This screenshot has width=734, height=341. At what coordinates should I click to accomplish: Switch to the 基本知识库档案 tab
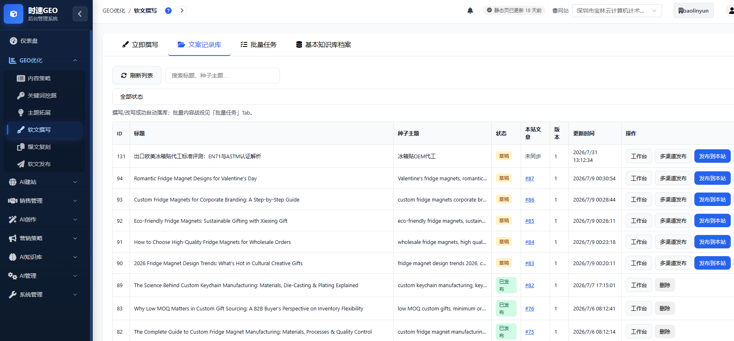324,44
